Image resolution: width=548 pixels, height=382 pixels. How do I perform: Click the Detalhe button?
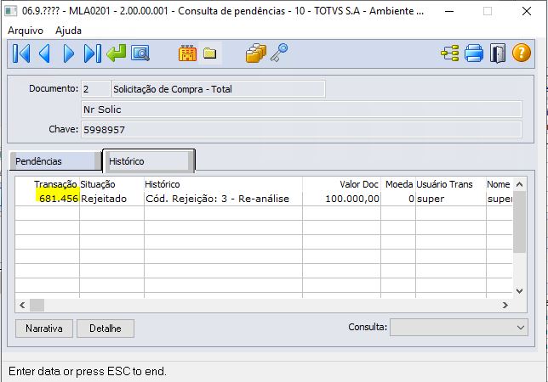[106, 329]
